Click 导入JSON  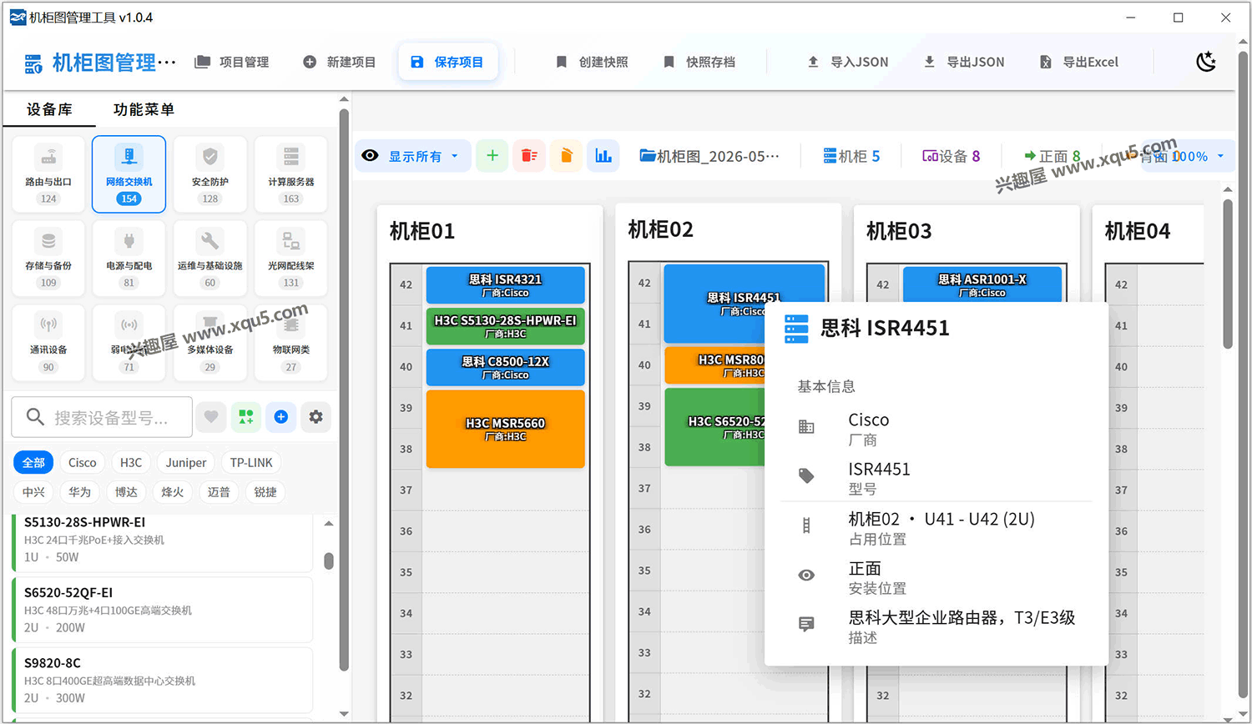[848, 62]
